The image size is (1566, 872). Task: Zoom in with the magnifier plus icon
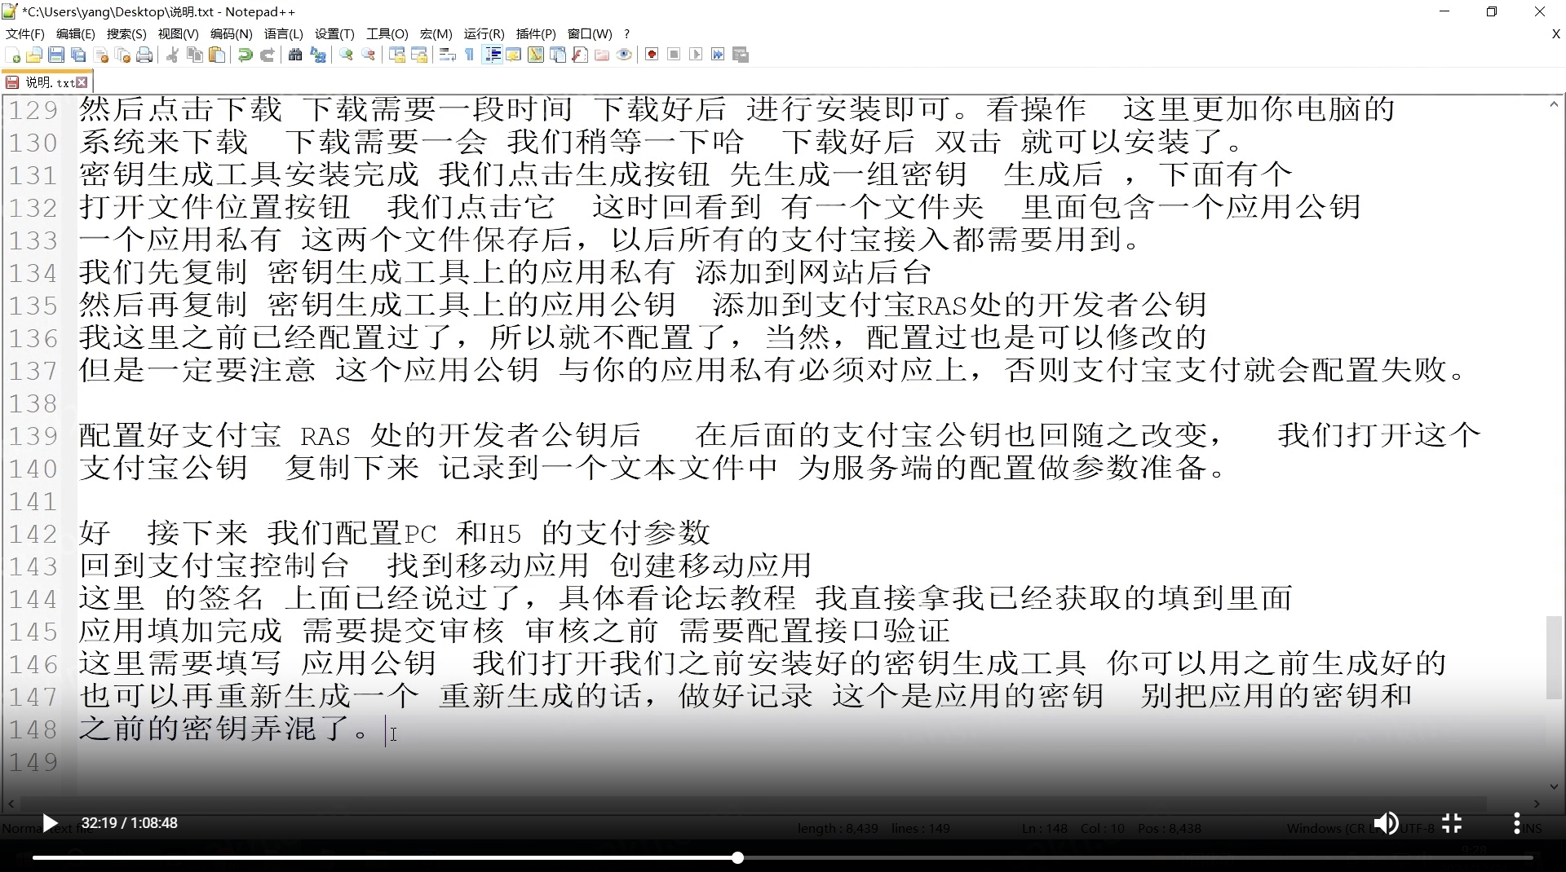point(347,55)
